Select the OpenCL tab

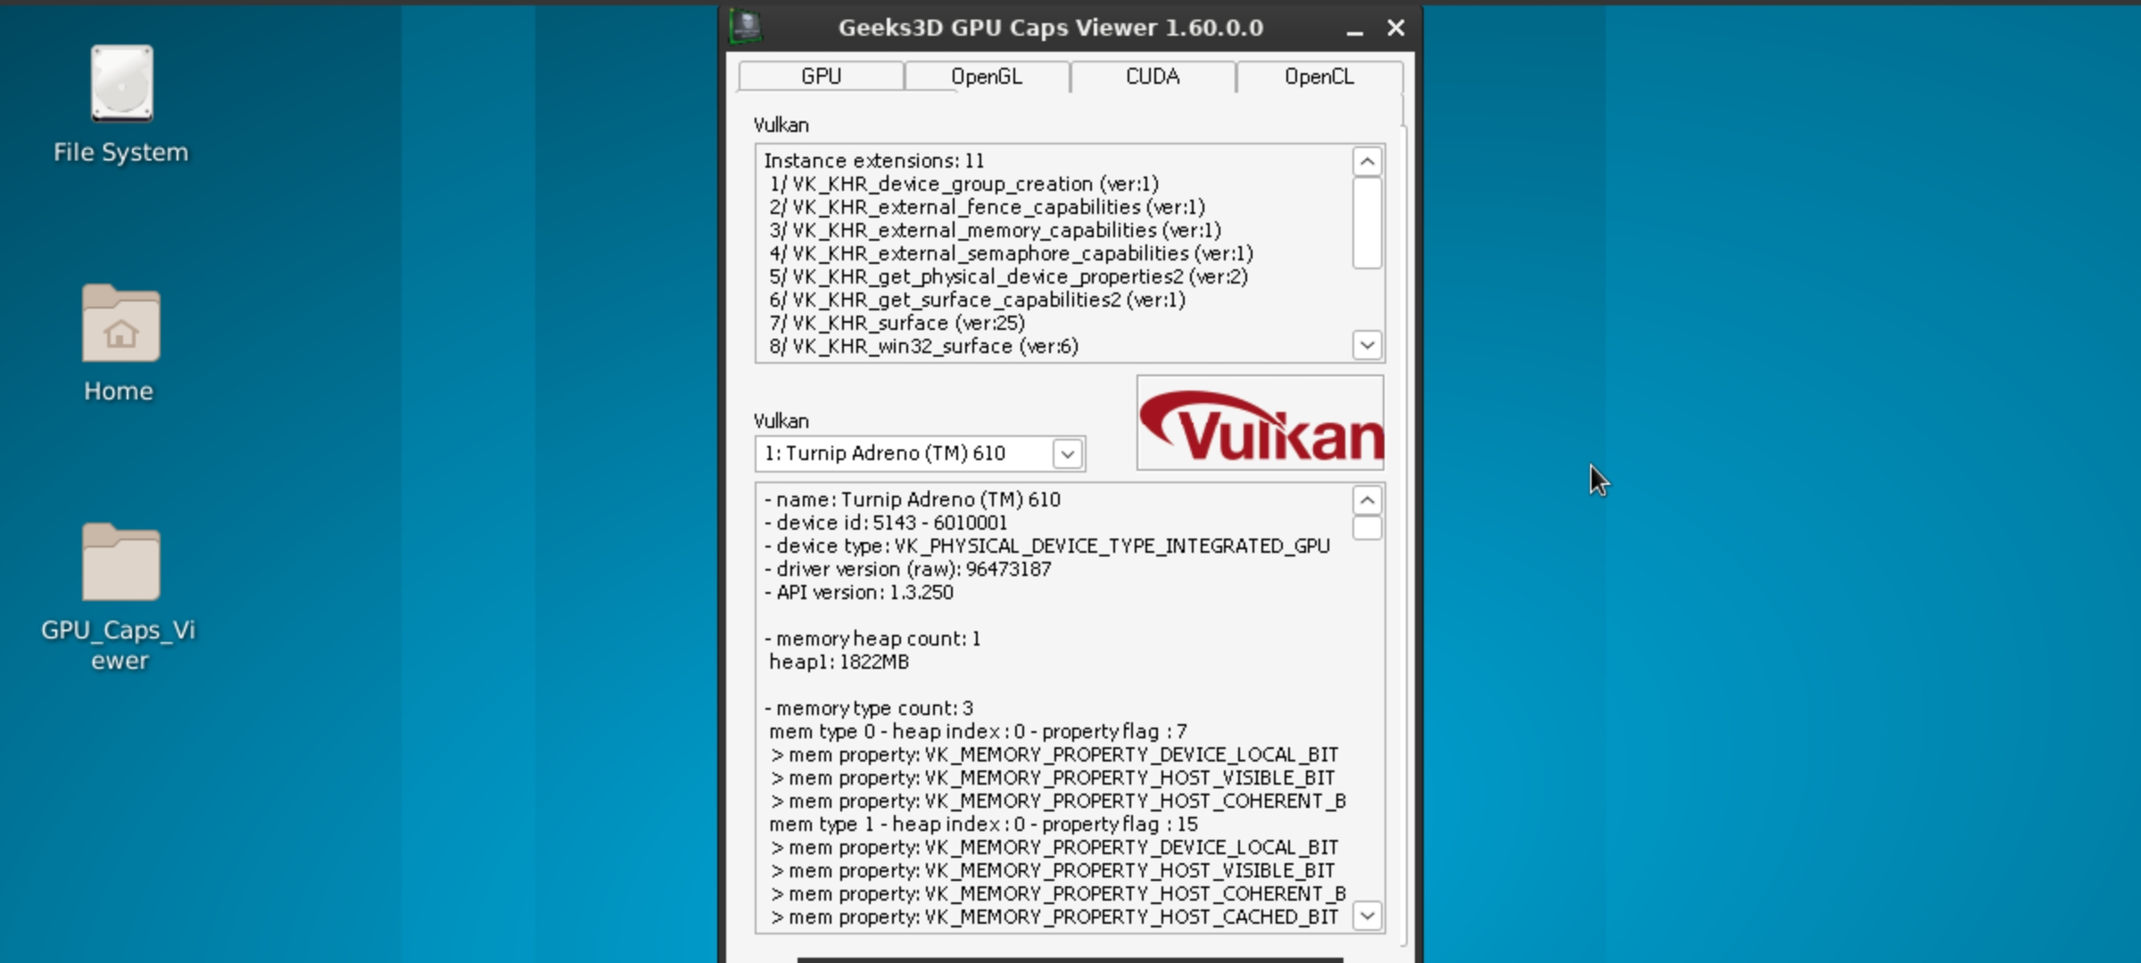click(x=1318, y=77)
